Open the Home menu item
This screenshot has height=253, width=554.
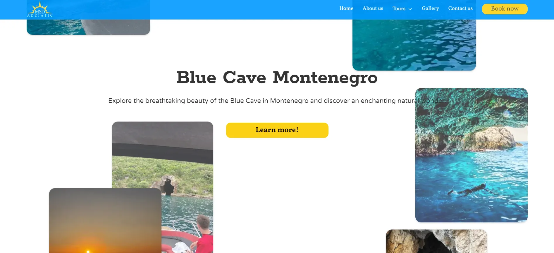point(346,8)
